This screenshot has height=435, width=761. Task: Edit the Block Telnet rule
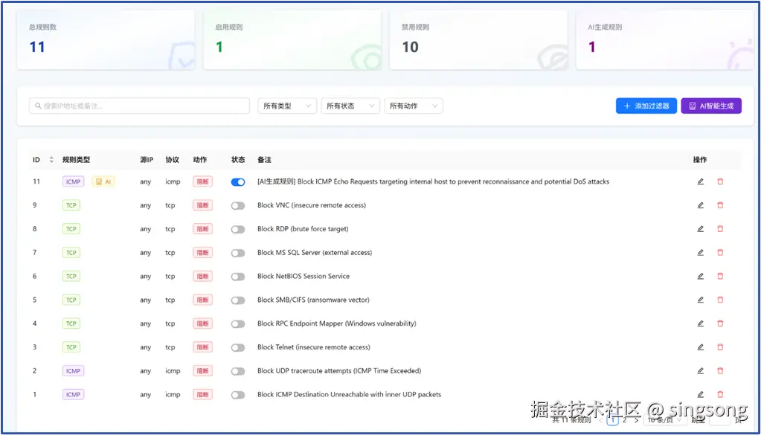pyautogui.click(x=700, y=347)
